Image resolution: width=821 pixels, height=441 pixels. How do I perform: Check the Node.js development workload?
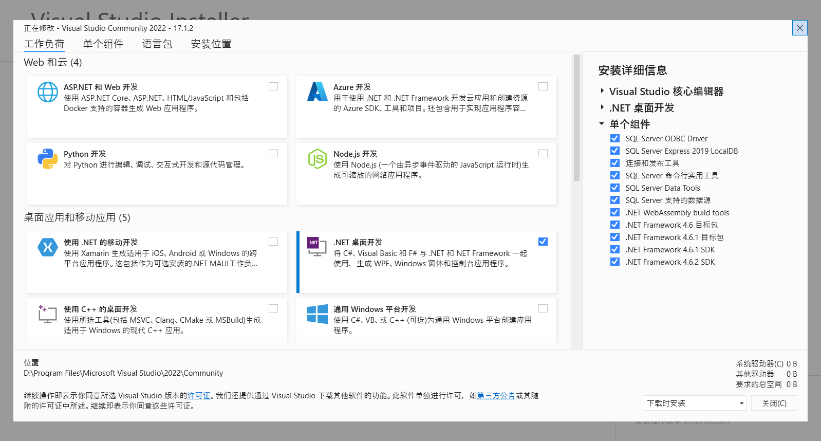point(543,153)
